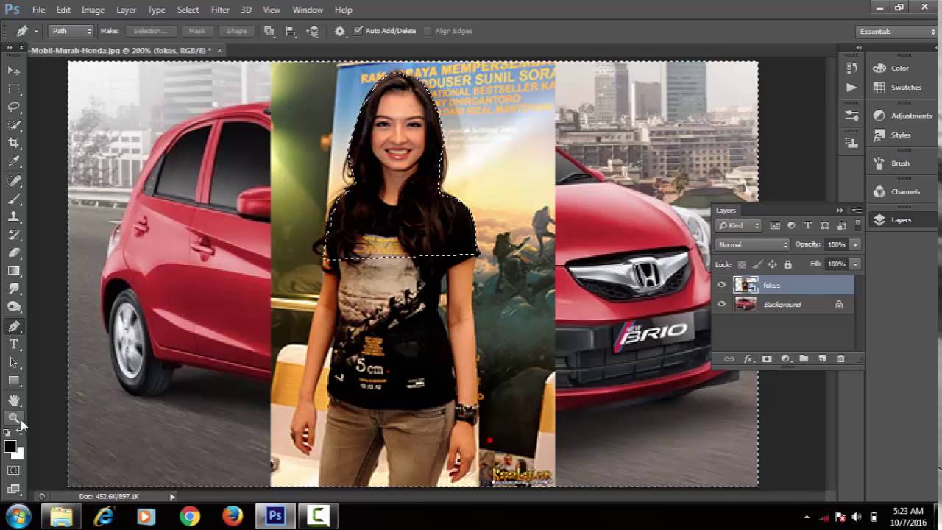Hide the Background layer eye icon

(x=721, y=304)
